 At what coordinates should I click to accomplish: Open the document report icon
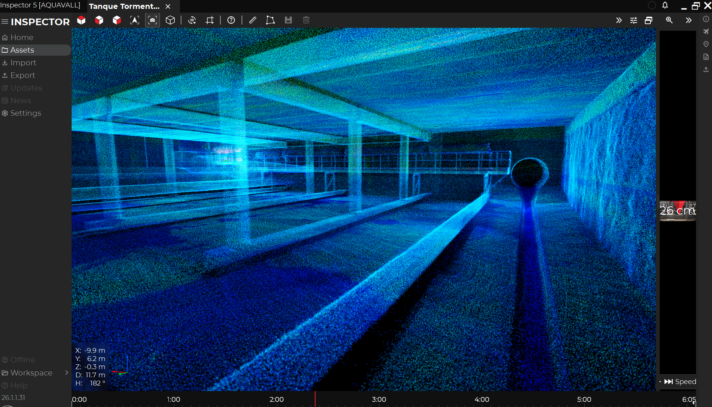[x=706, y=57]
